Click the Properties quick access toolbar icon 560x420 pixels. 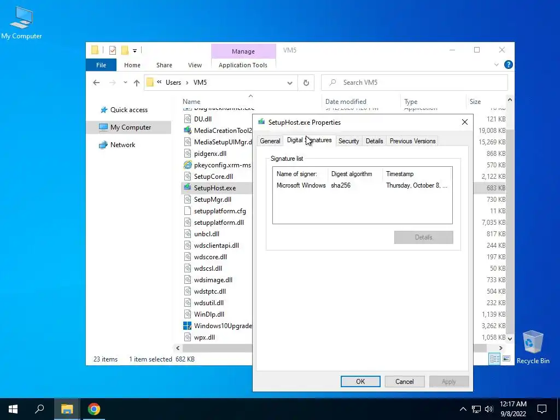click(113, 50)
